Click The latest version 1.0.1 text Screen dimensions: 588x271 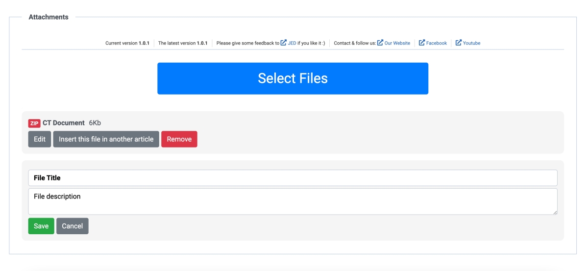pos(183,43)
